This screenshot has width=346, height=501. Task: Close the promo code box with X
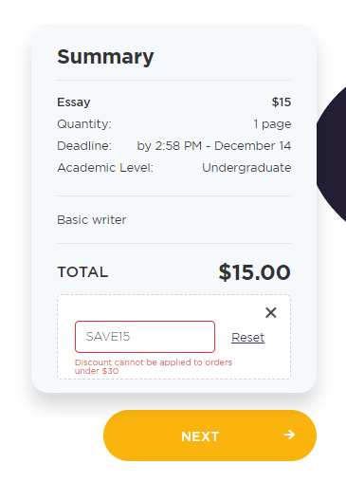pos(271,312)
